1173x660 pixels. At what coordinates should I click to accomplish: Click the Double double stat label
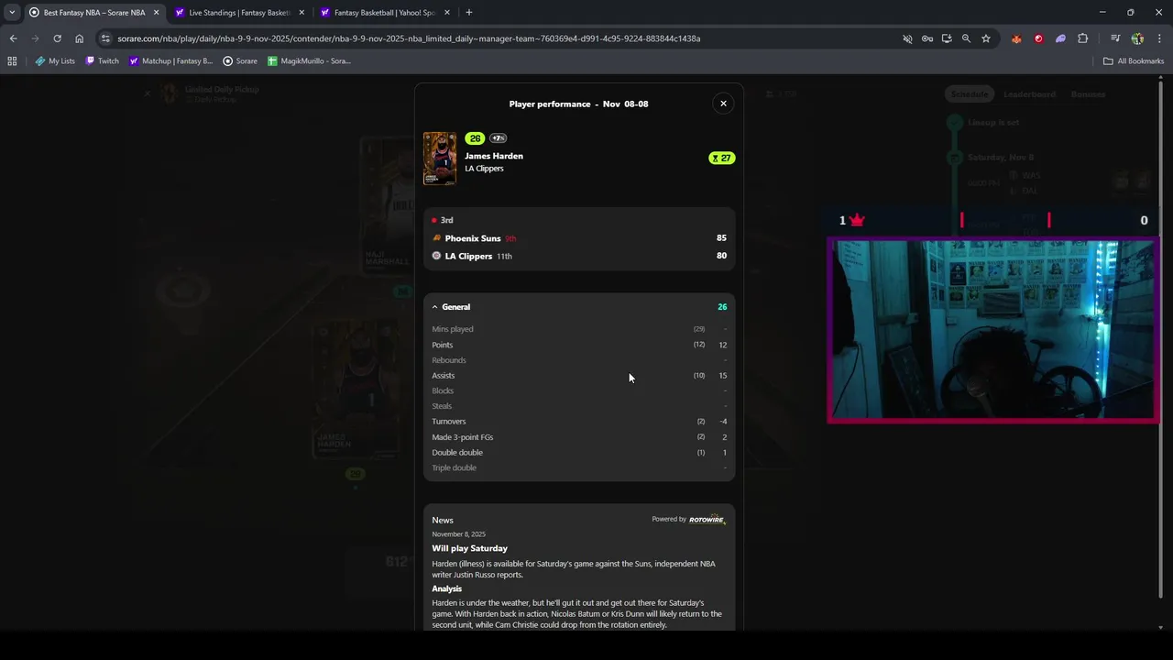(457, 453)
